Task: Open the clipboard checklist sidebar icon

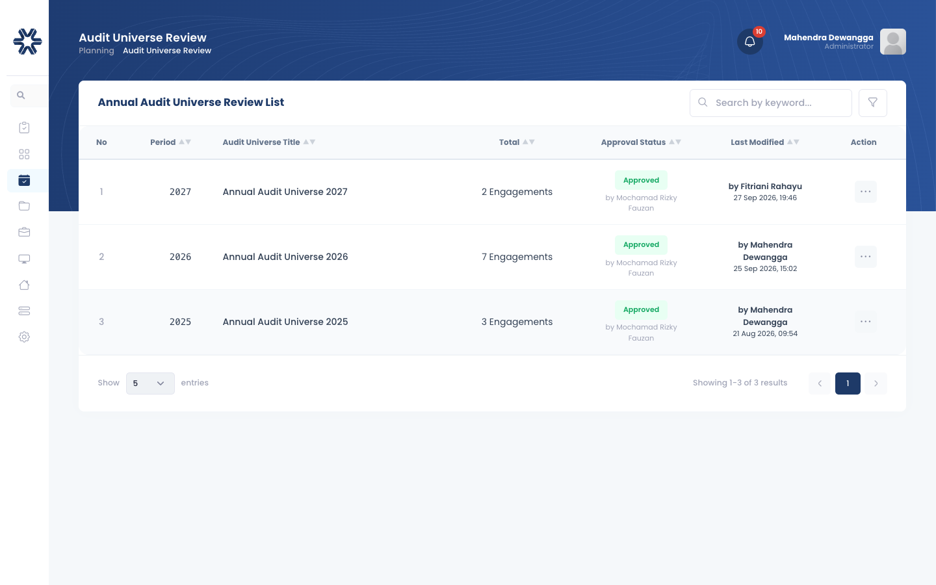Action: click(24, 127)
